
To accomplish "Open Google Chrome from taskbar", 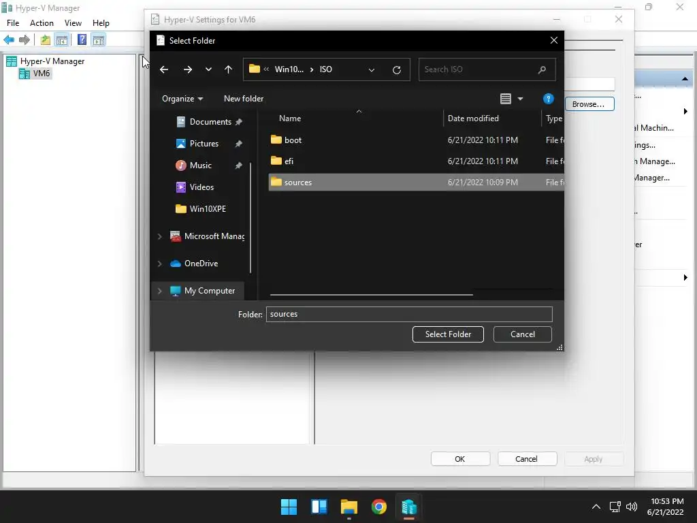I will point(378,507).
